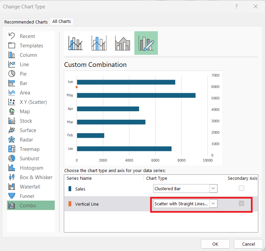Choose the Sunburst chart category icon
The height and width of the screenshot is (251, 265).
(12, 158)
